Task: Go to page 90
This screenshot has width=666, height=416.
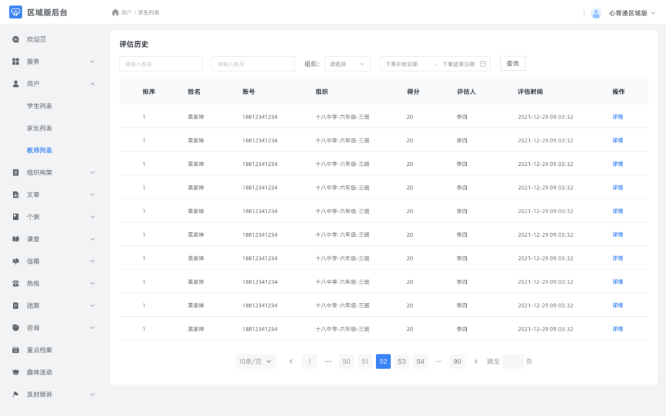Action: point(457,362)
